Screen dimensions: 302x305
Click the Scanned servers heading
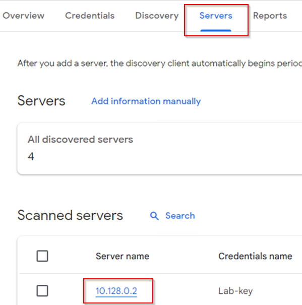(70, 216)
